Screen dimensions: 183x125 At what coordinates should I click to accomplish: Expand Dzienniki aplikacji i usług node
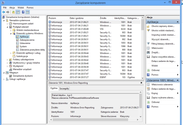pyautogui.click(x=11, y=53)
